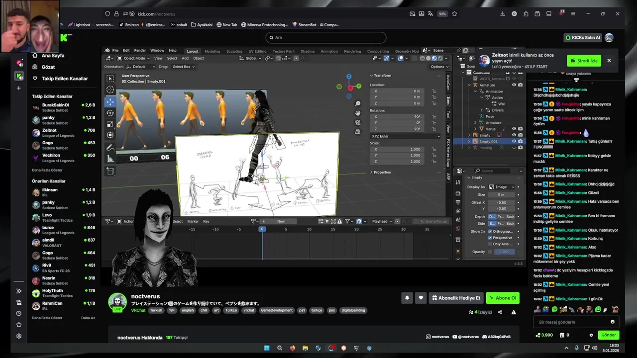This screenshot has height=358, width=637.
Task: Open File Explorer from taskbar
Action: (305, 348)
